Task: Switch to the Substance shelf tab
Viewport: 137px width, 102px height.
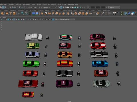Action: click(82, 10)
